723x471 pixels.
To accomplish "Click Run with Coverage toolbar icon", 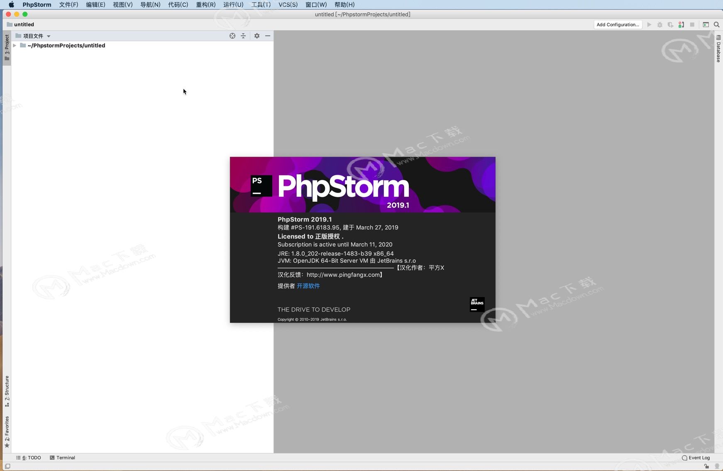I will [x=670, y=24].
